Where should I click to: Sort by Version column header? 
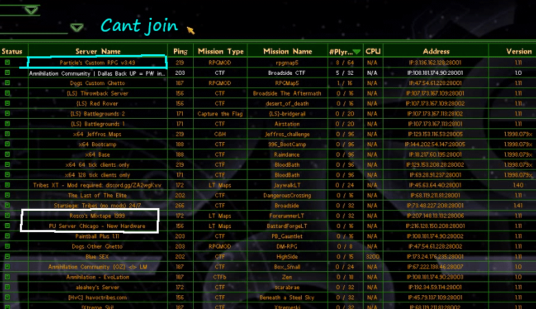(519, 51)
